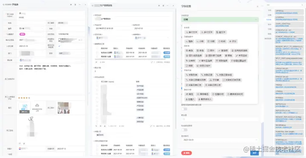Viewport: 306px width, 158px height.
Task: Choose the 关联列表 link field type
Action: click(192, 75)
